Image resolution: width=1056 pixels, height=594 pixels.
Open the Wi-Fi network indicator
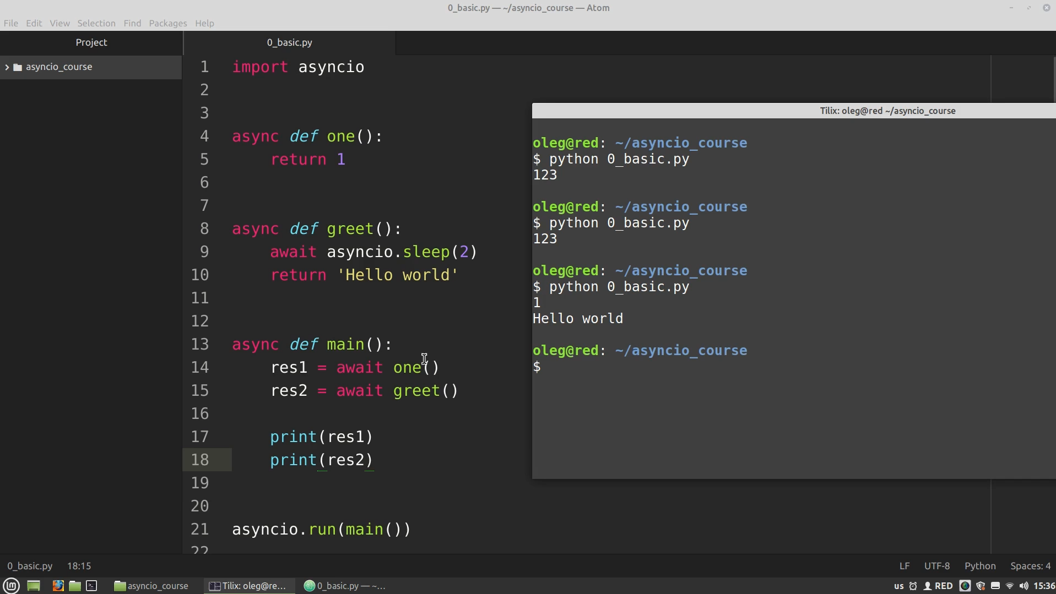[x=1009, y=586]
